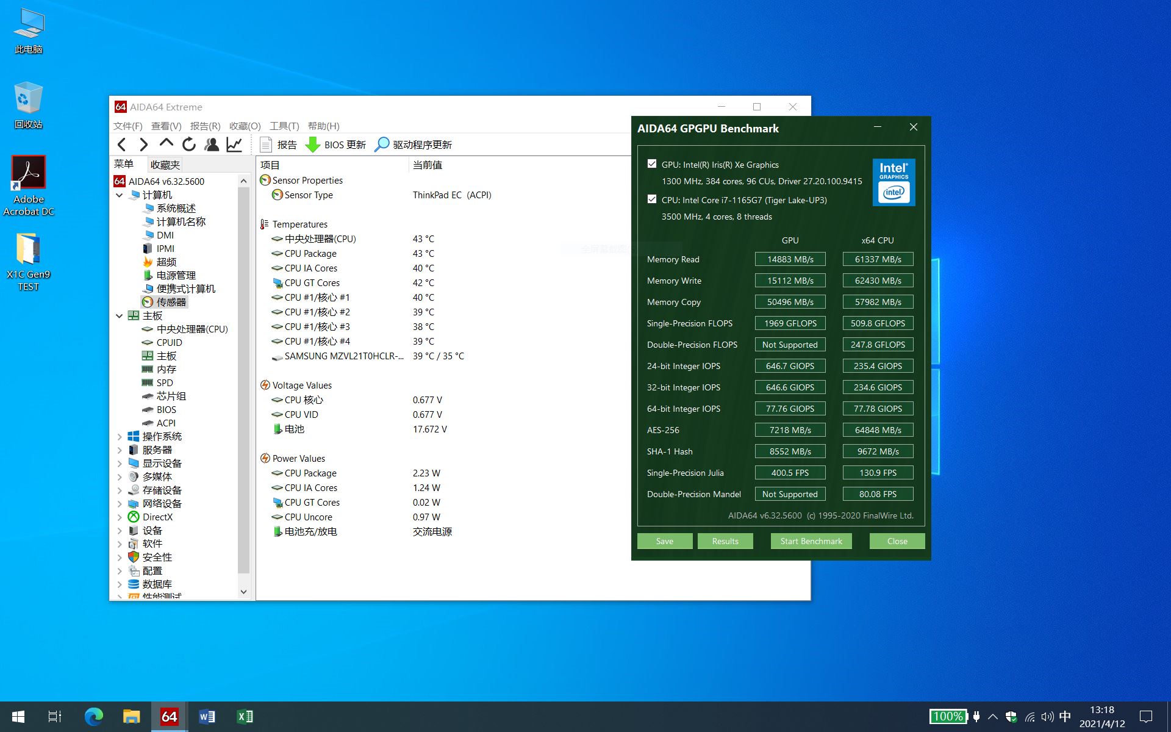The height and width of the screenshot is (732, 1171).
Task: Click the Forward arrow in AIDA64 toolbar
Action: point(144,145)
